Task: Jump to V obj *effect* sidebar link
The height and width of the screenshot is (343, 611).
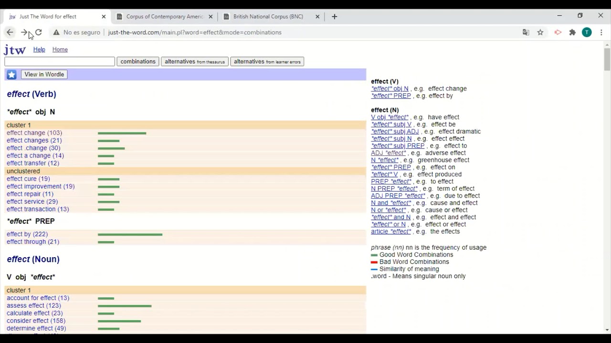Action: [390, 117]
